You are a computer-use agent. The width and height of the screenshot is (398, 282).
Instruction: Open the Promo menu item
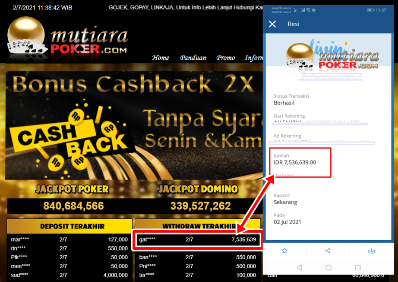click(226, 58)
